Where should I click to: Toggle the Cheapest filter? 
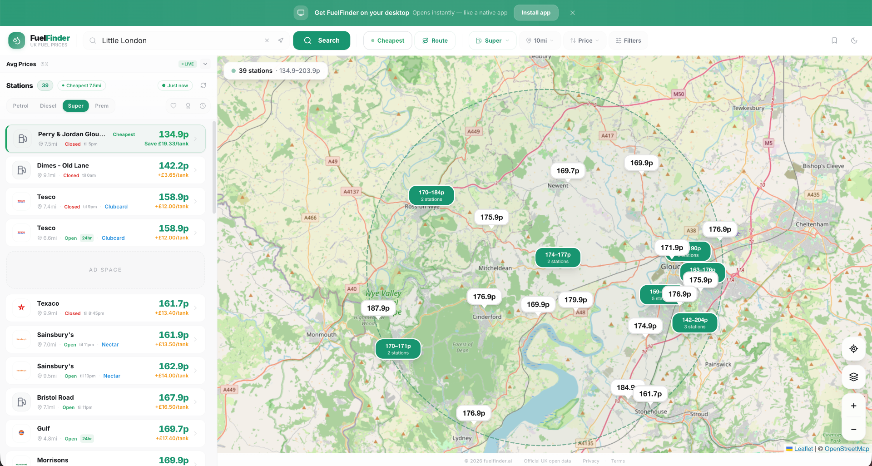[387, 40]
